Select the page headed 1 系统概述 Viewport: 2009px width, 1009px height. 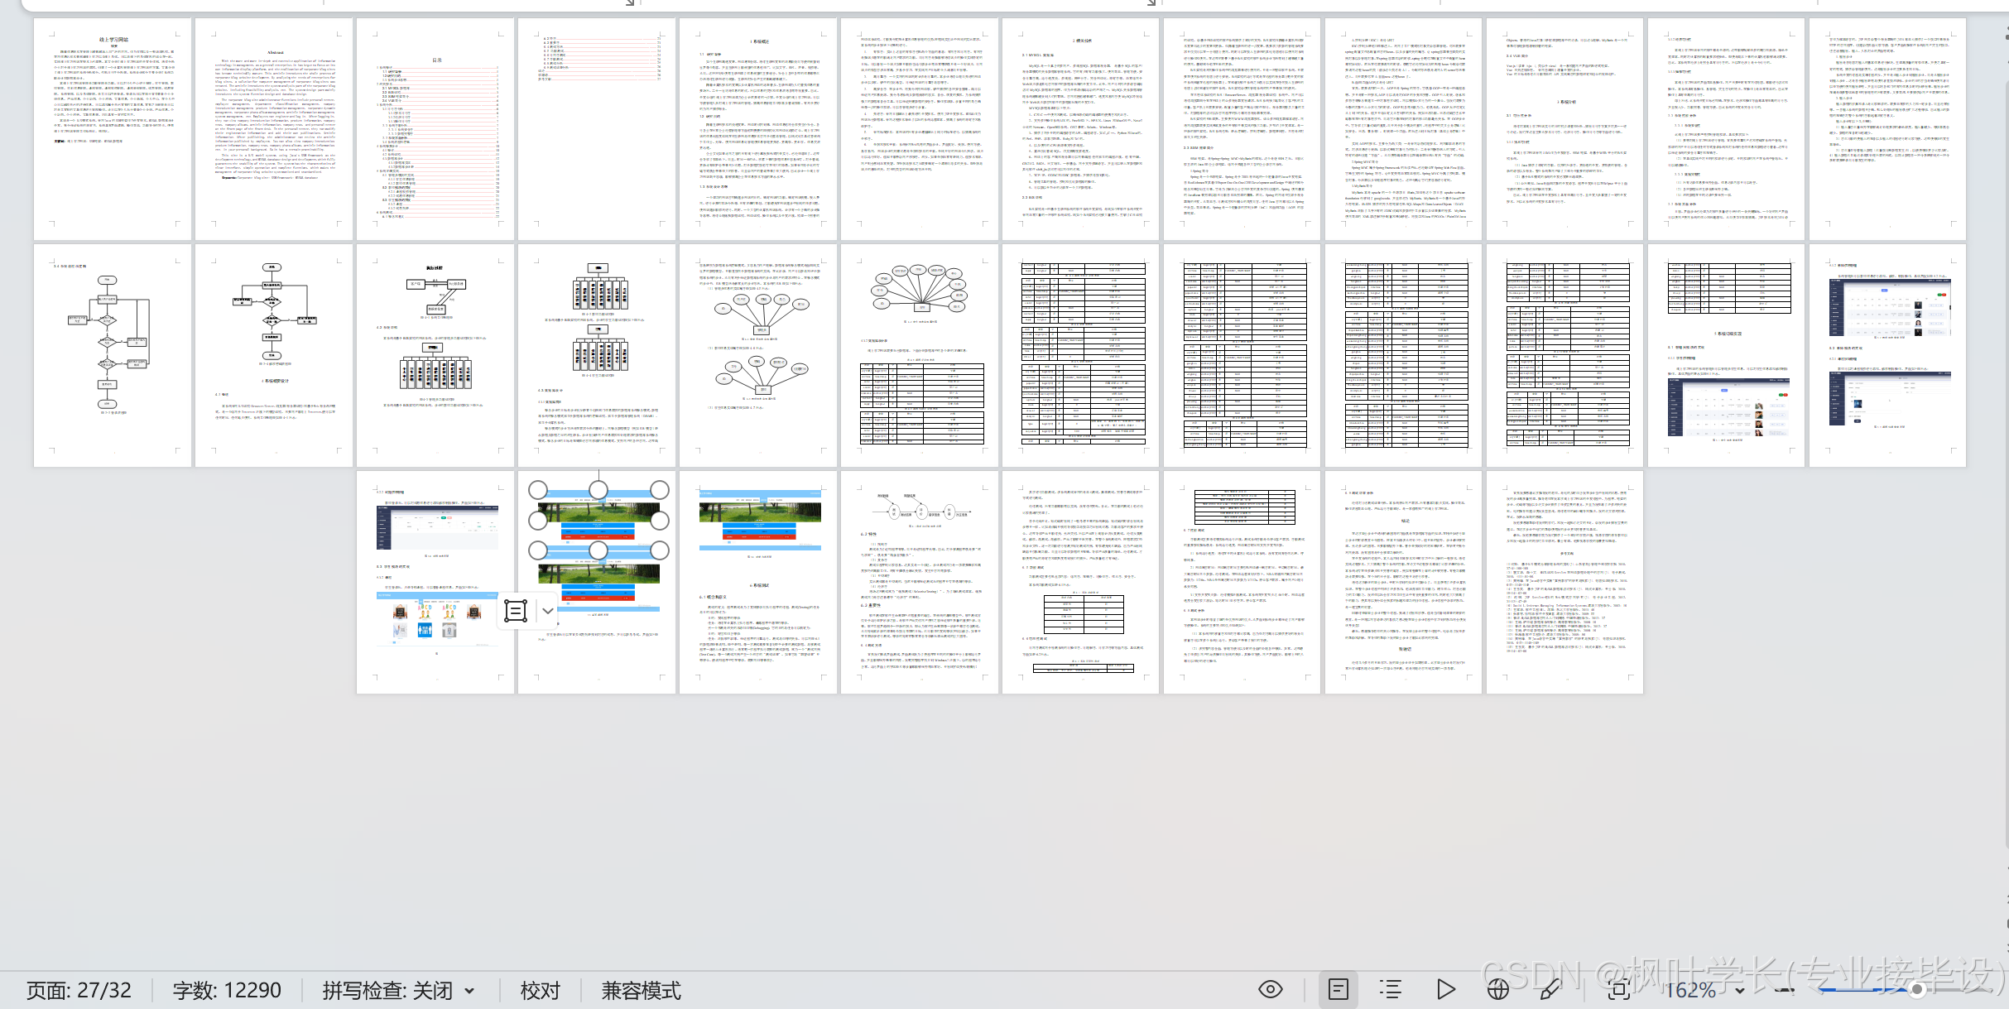click(758, 129)
